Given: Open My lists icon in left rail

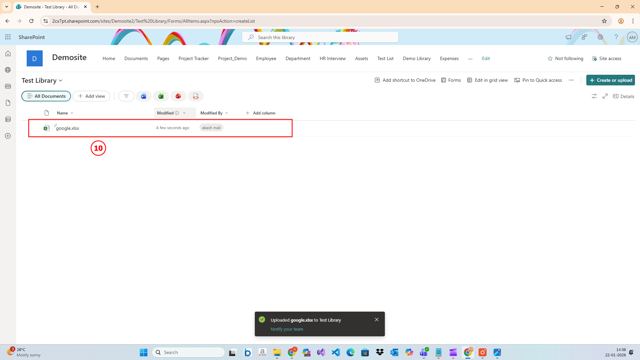Looking at the screenshot, I should coord(8,119).
